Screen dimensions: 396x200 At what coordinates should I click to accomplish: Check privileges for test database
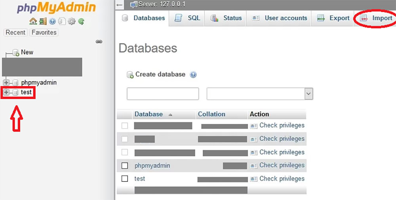[282, 179]
